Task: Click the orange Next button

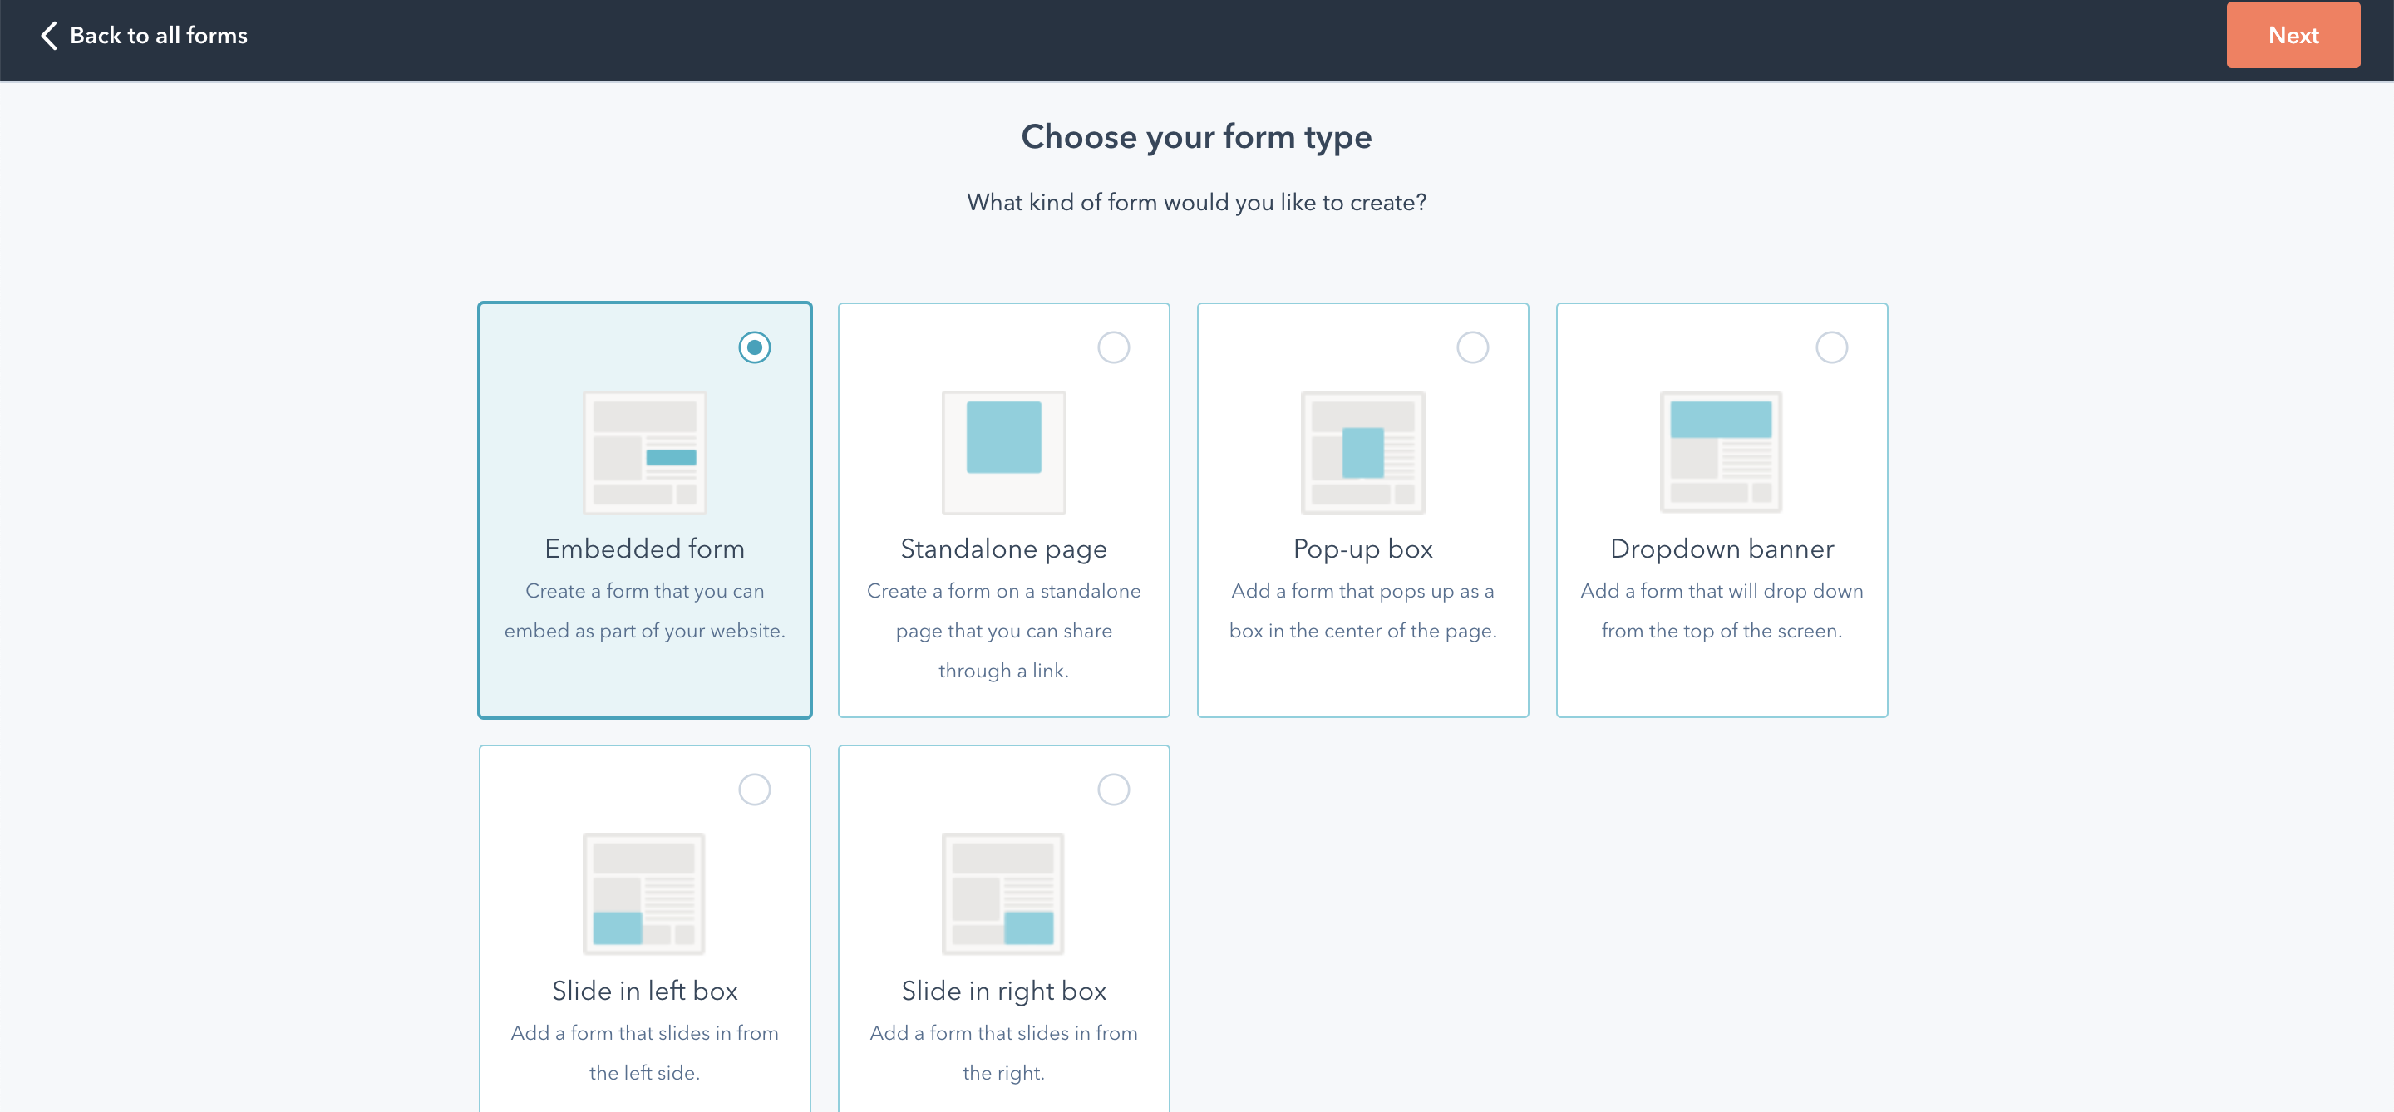Action: (x=2293, y=35)
